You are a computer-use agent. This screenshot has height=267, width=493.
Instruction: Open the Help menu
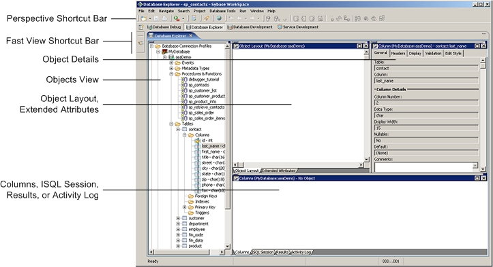pos(271,11)
